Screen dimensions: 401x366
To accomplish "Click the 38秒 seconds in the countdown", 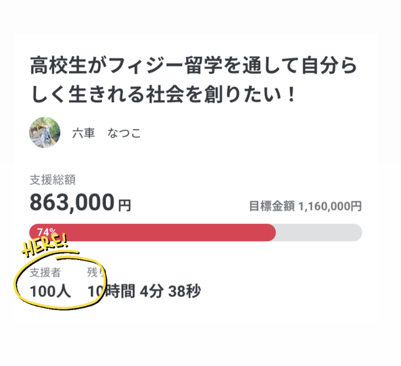I will (185, 290).
